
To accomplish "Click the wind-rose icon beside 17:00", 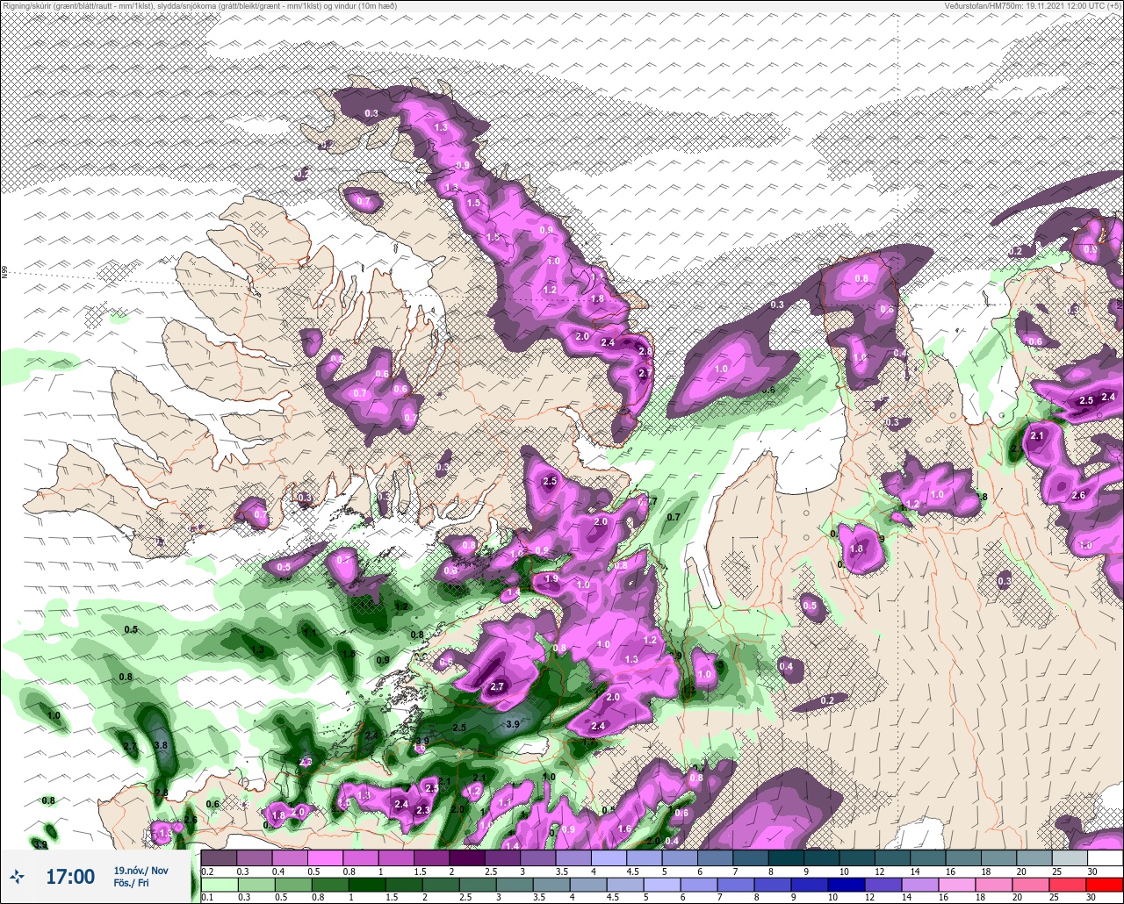I will (17, 876).
